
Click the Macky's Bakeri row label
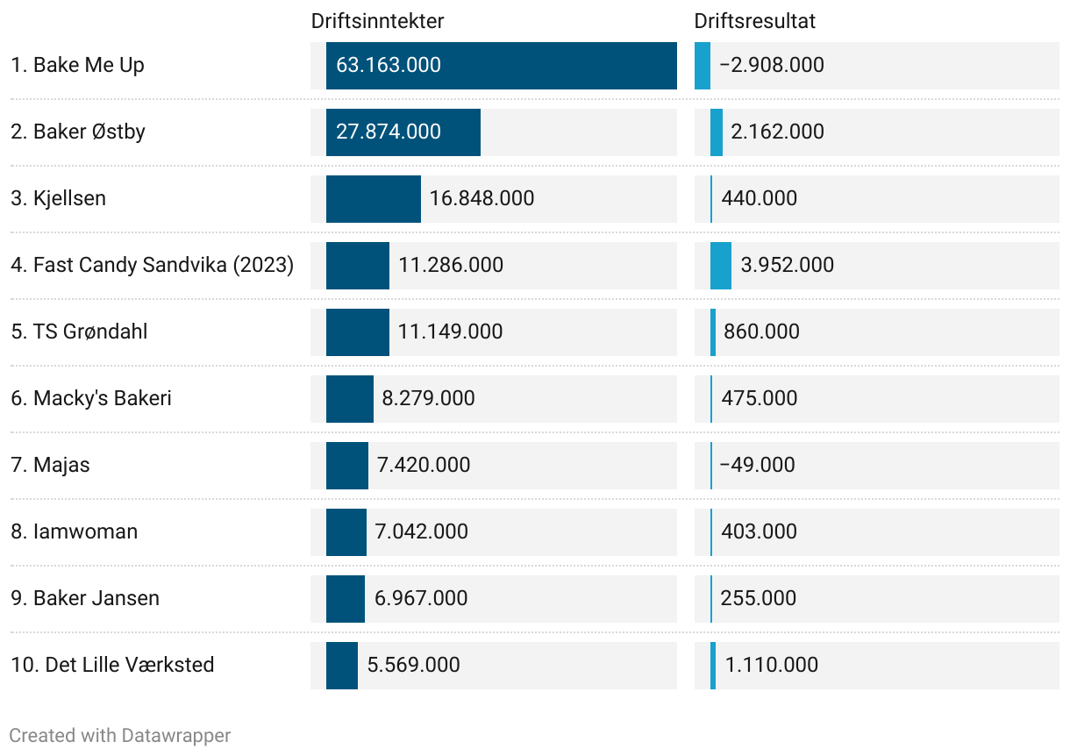pyautogui.click(x=91, y=398)
